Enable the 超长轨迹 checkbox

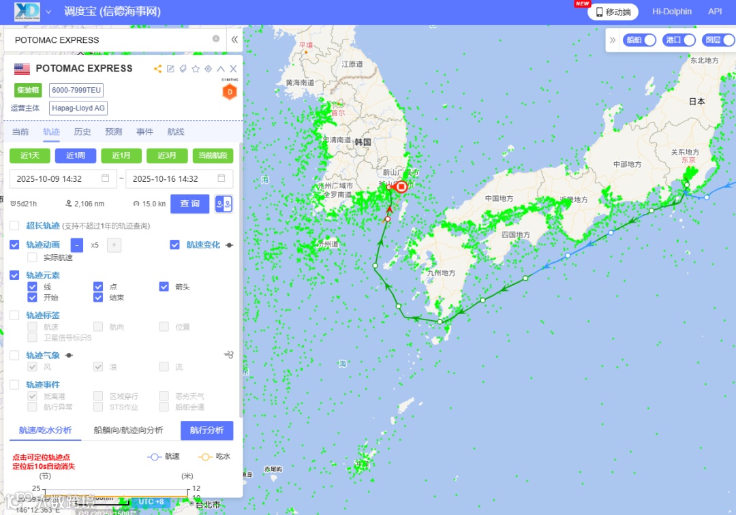tap(14, 225)
